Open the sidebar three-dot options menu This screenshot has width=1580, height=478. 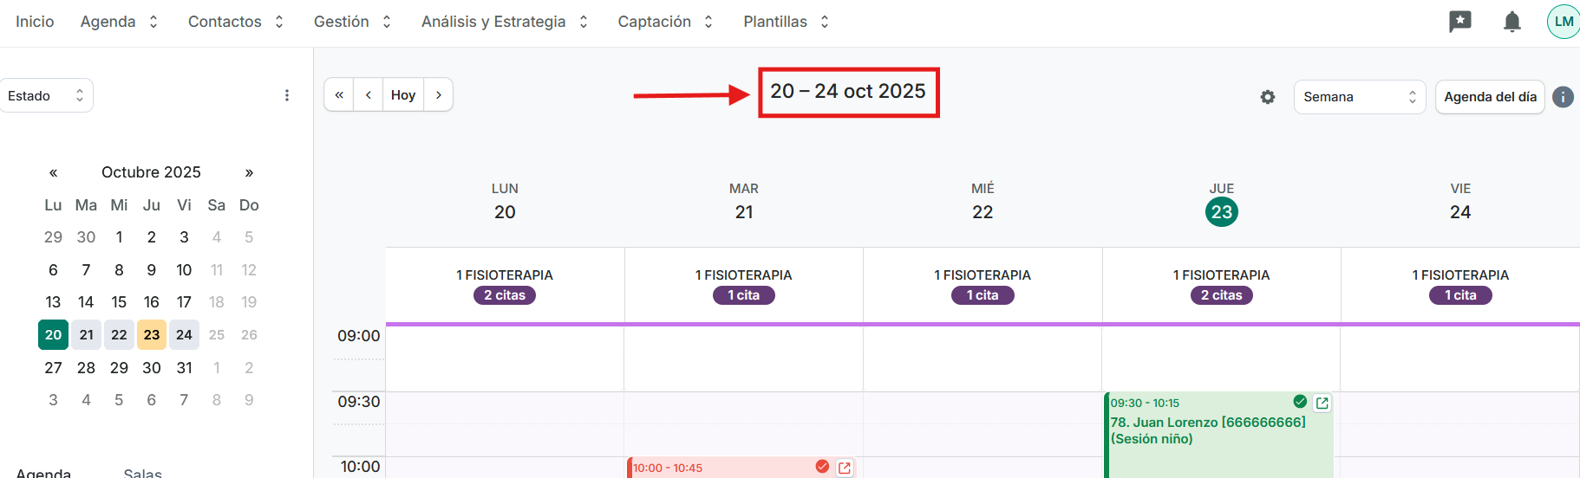pos(287,95)
